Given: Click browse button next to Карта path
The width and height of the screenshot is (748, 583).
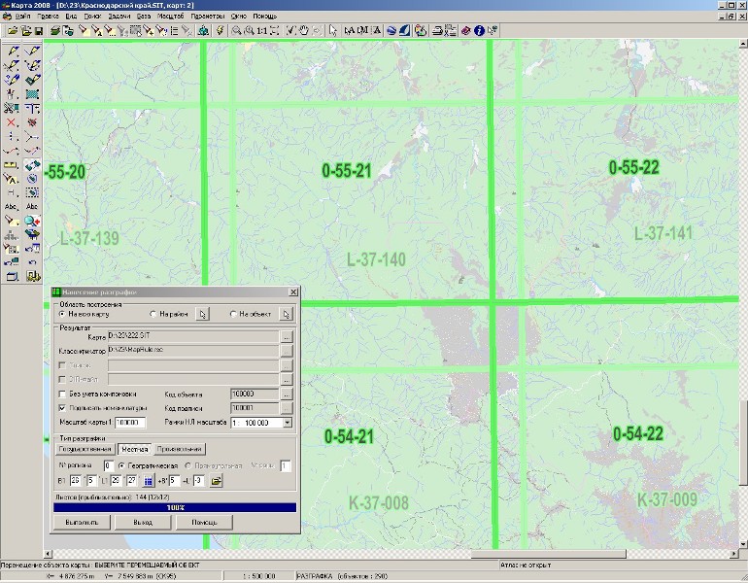Looking at the screenshot, I should tap(287, 335).
